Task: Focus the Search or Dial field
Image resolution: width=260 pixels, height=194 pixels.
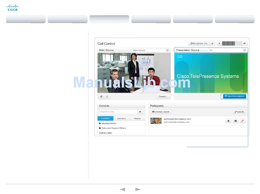Action: coord(118,112)
